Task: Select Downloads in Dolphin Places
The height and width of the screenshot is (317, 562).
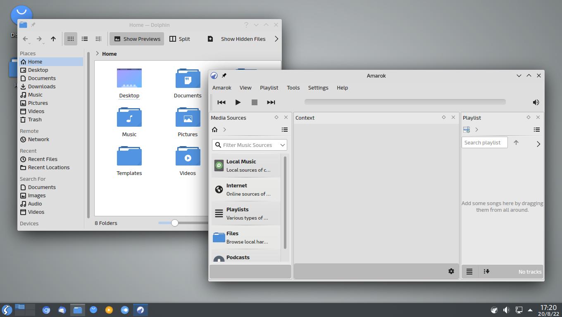Action: coord(51,86)
